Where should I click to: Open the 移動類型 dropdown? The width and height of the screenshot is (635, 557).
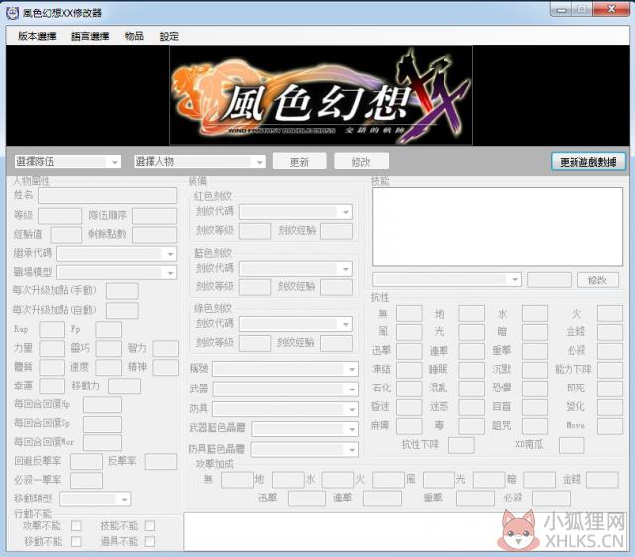tap(95, 499)
